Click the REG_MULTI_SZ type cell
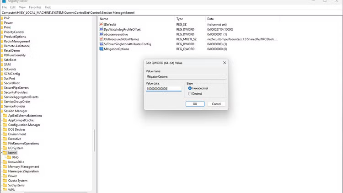The height and width of the screenshot is (193, 343). pyautogui.click(x=187, y=39)
